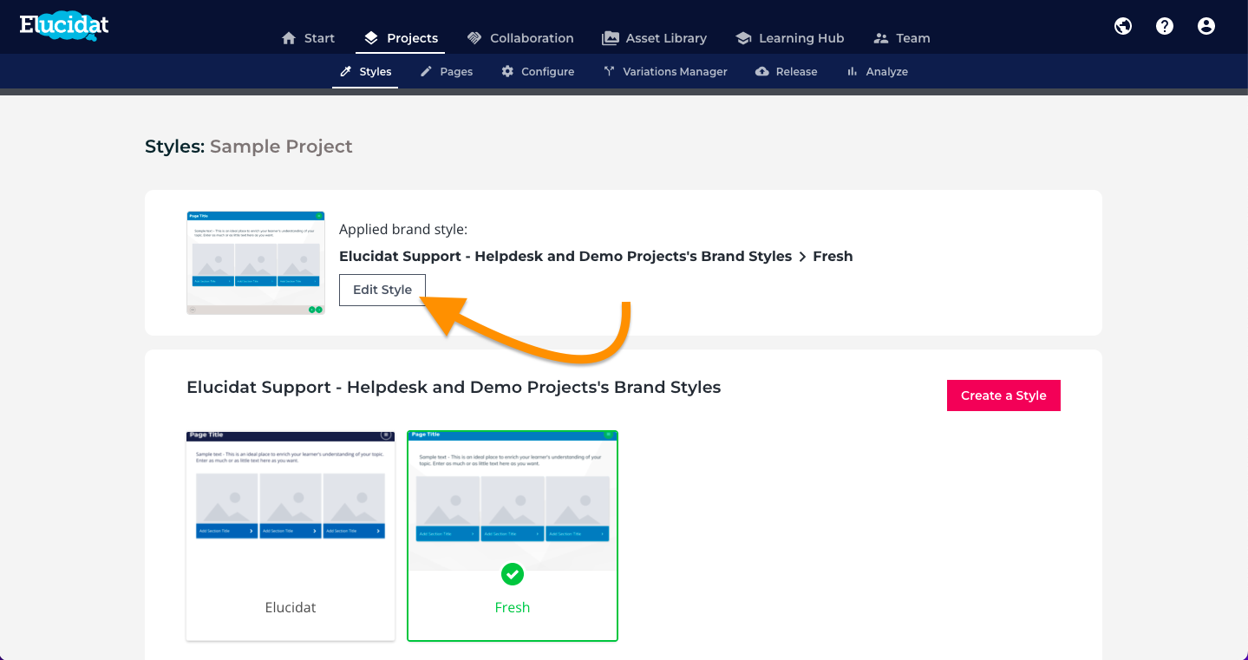Open Variations Manager

point(665,71)
